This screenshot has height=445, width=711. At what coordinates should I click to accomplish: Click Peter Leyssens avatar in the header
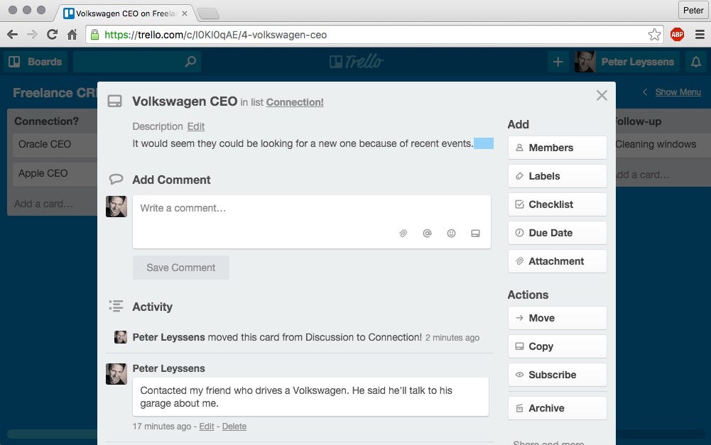(x=585, y=62)
